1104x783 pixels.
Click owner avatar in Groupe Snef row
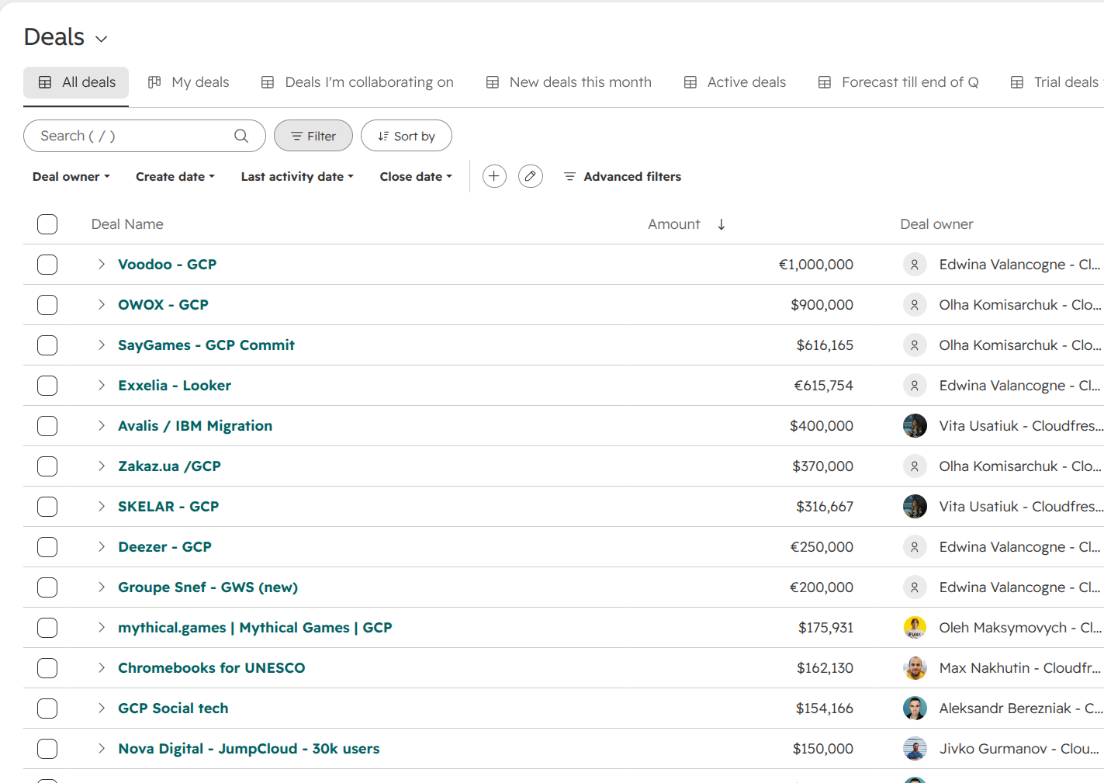(915, 587)
